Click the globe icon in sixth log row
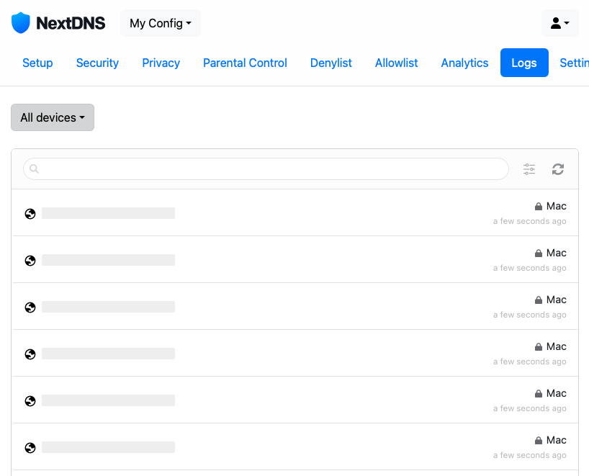This screenshot has width=589, height=476. 30,447
